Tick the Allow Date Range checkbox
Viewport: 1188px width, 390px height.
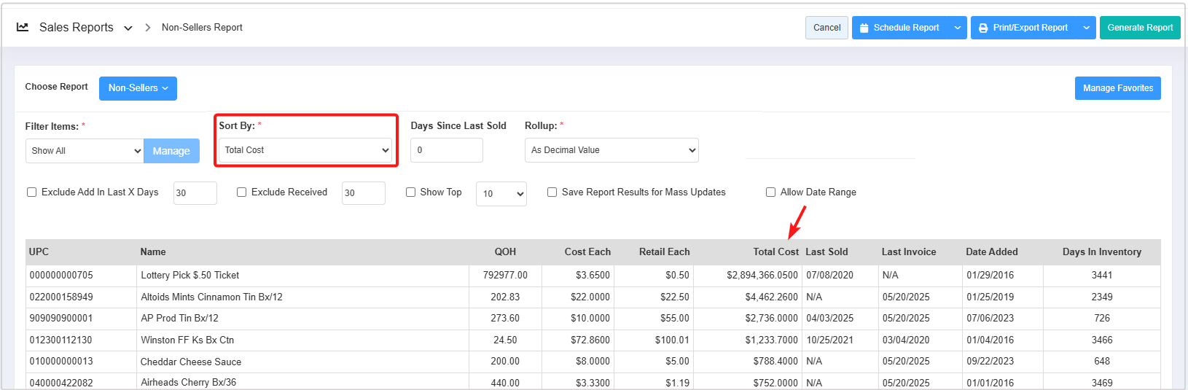(x=771, y=192)
